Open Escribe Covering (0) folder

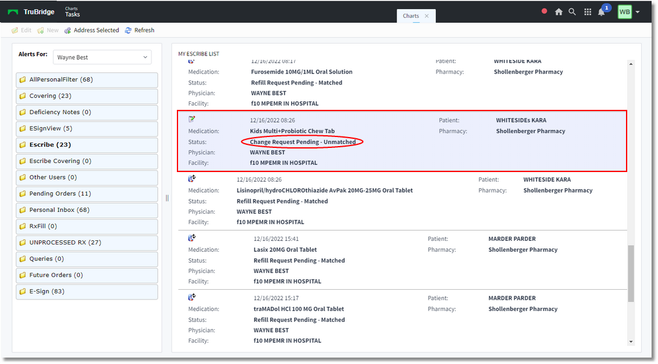87,161
